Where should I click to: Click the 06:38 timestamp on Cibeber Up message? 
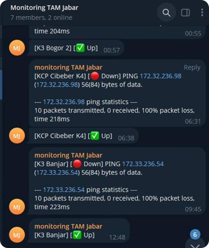[x=125, y=138]
